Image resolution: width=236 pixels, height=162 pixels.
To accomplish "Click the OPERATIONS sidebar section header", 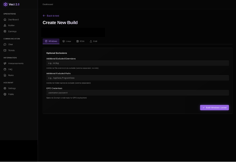I will coord(10,14).
